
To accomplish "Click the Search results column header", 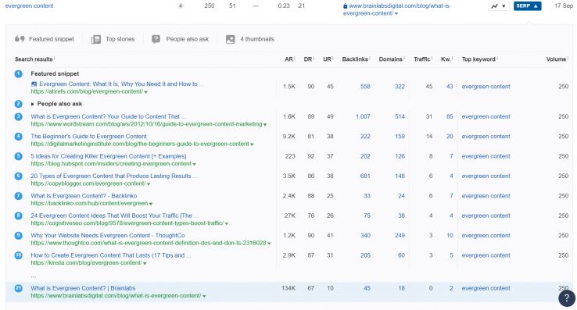I will click(34, 59).
